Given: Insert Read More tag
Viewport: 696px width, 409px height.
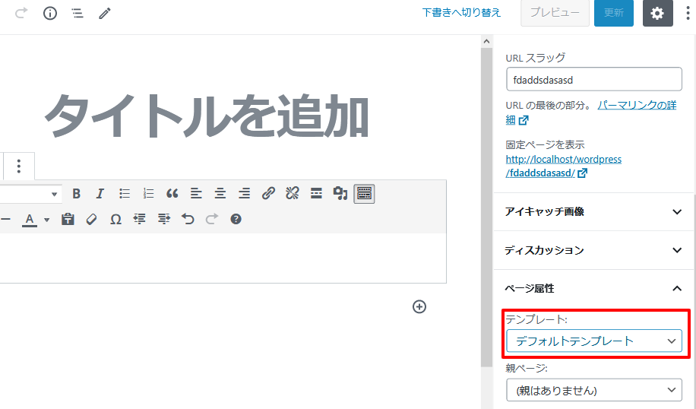Looking at the screenshot, I should click(316, 194).
